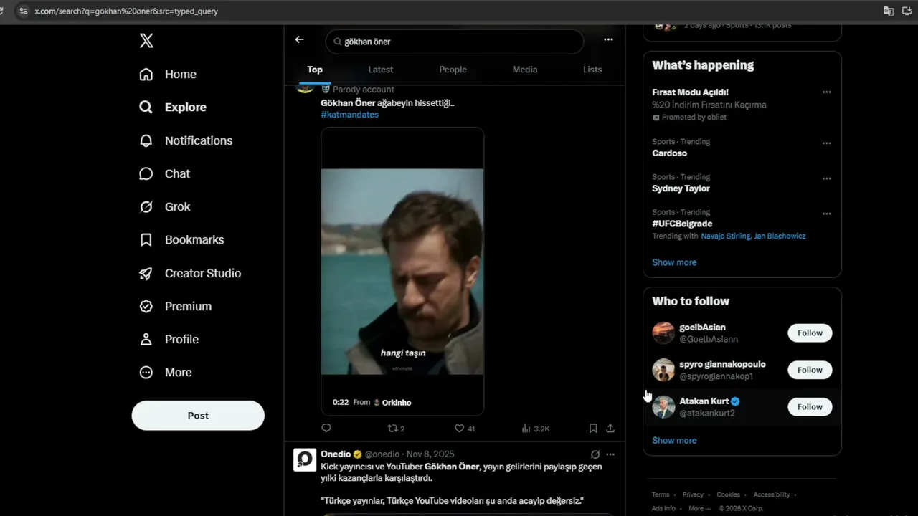This screenshot has height=516, width=918.
Task: Open Notifications via the bell icon
Action: tap(146, 140)
